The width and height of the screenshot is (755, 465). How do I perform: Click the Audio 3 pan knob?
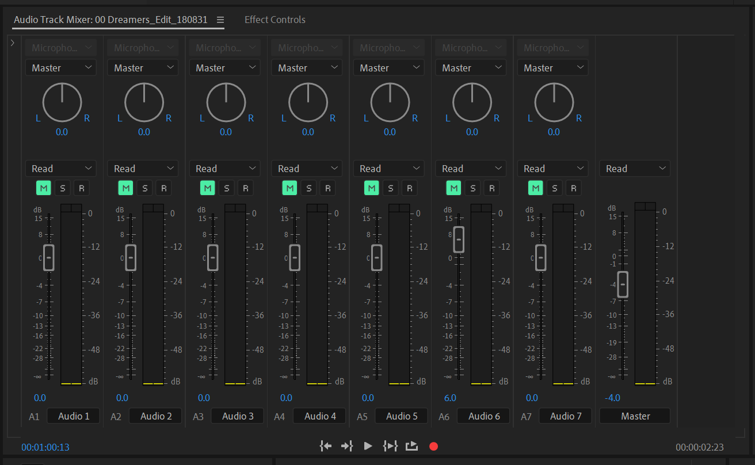click(x=226, y=102)
